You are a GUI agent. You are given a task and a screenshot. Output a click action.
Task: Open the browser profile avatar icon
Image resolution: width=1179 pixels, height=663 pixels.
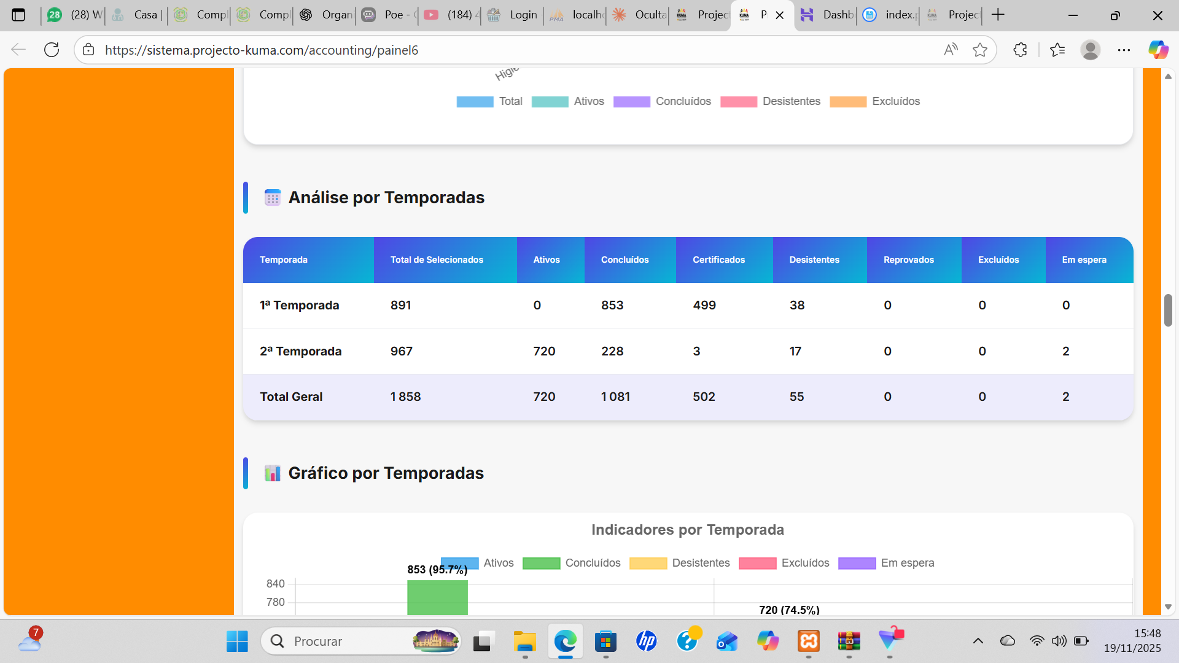click(1090, 50)
